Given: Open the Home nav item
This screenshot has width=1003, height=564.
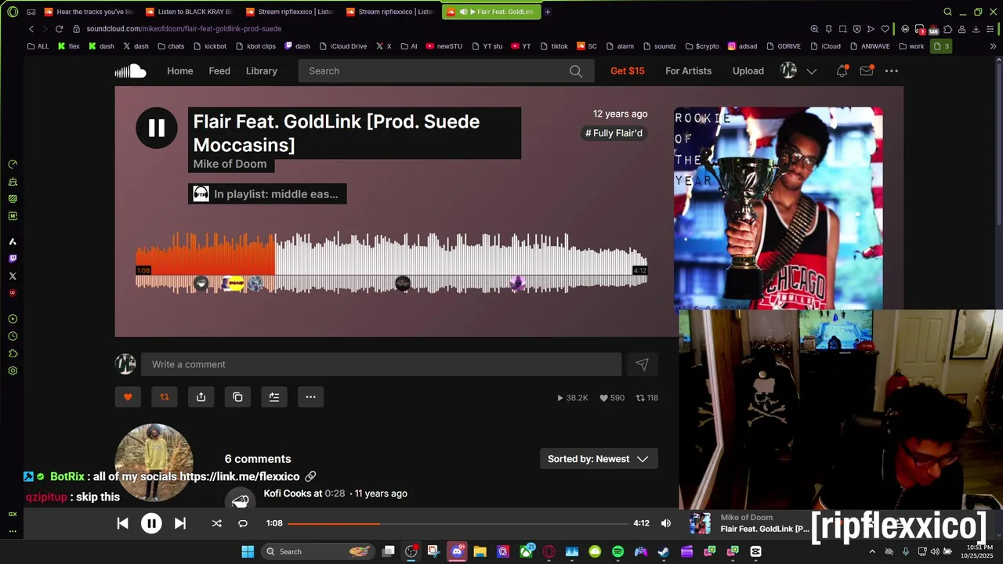Looking at the screenshot, I should click(x=179, y=71).
